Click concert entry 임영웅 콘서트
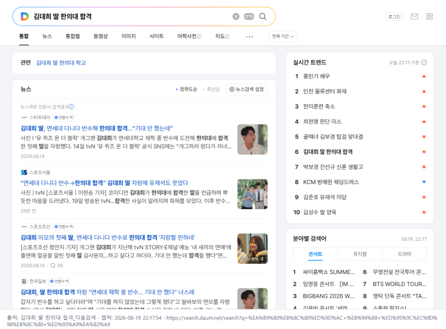 pyautogui.click(x=328, y=284)
